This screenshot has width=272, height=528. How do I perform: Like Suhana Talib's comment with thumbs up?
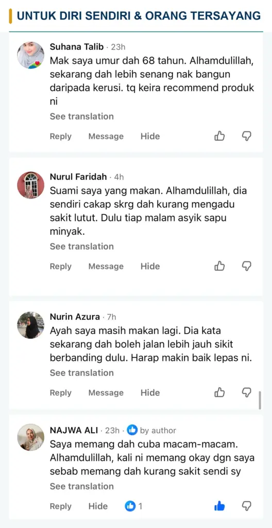(219, 136)
